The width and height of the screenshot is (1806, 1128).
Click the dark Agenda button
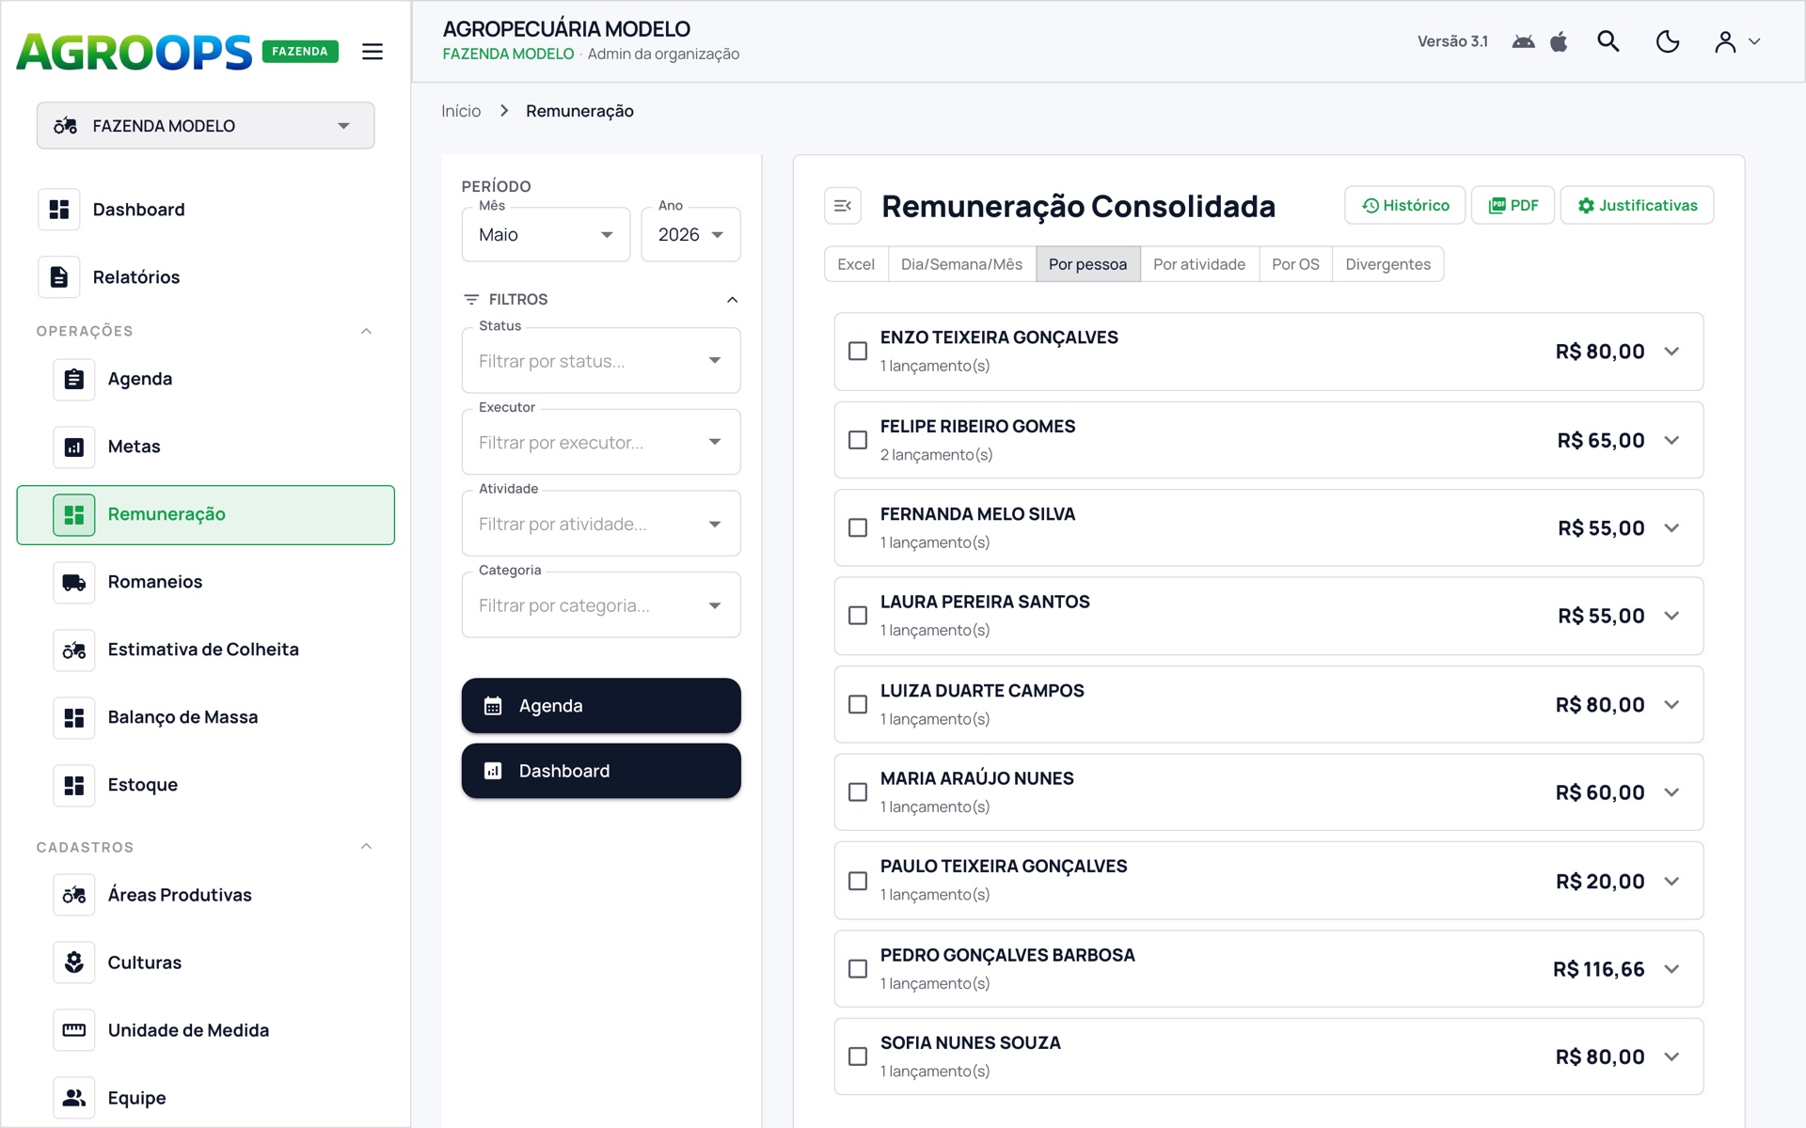[x=601, y=706]
